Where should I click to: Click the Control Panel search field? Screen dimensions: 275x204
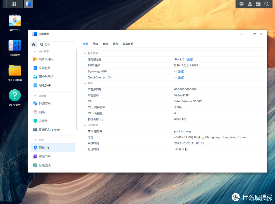point(57,45)
